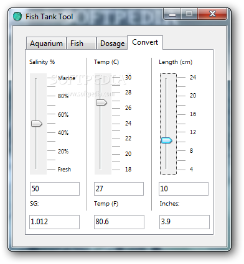Click the Length (cm) slider thumb
This screenshot has width=244, height=264.
coord(167,140)
